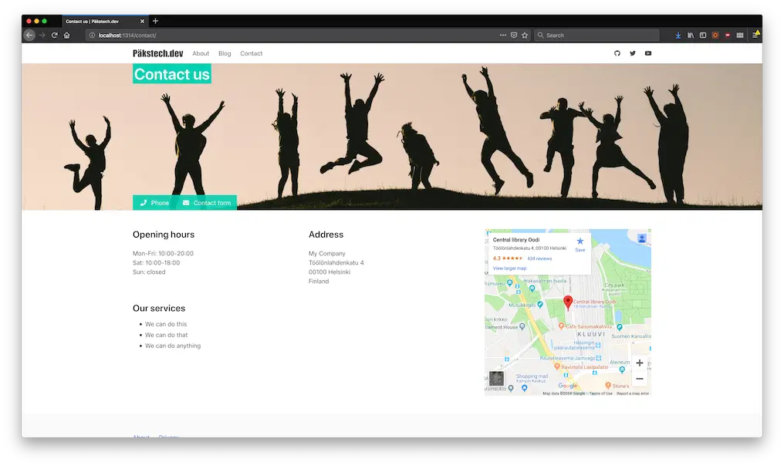Reload the page
The width and height of the screenshot is (784, 466).
55,35
